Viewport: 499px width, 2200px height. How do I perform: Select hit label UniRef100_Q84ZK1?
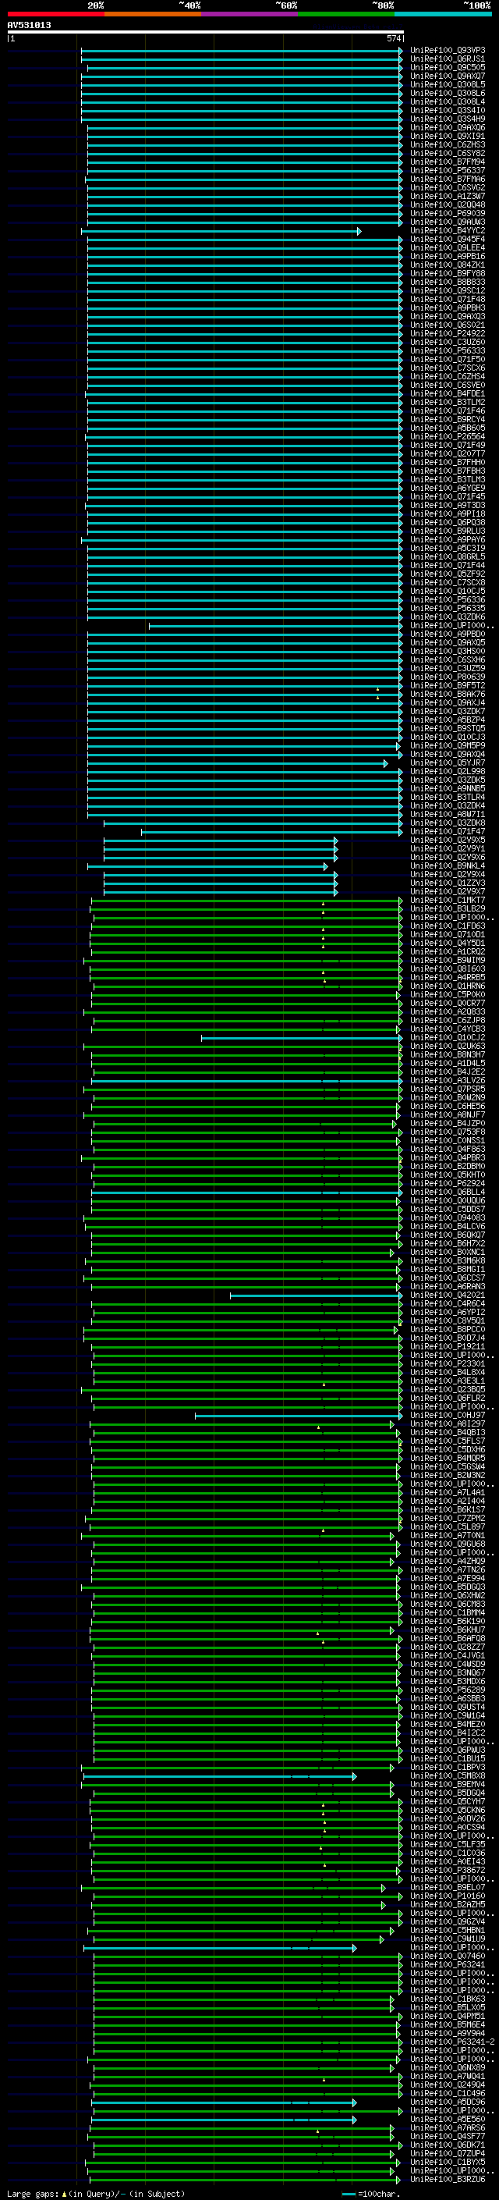pos(448,265)
